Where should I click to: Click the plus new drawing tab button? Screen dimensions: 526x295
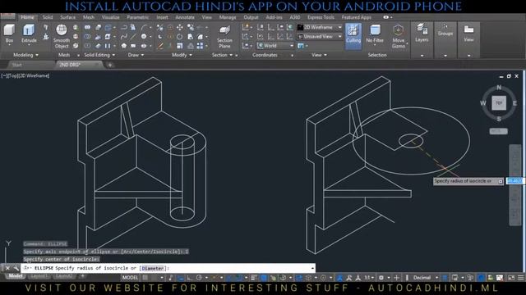point(109,65)
